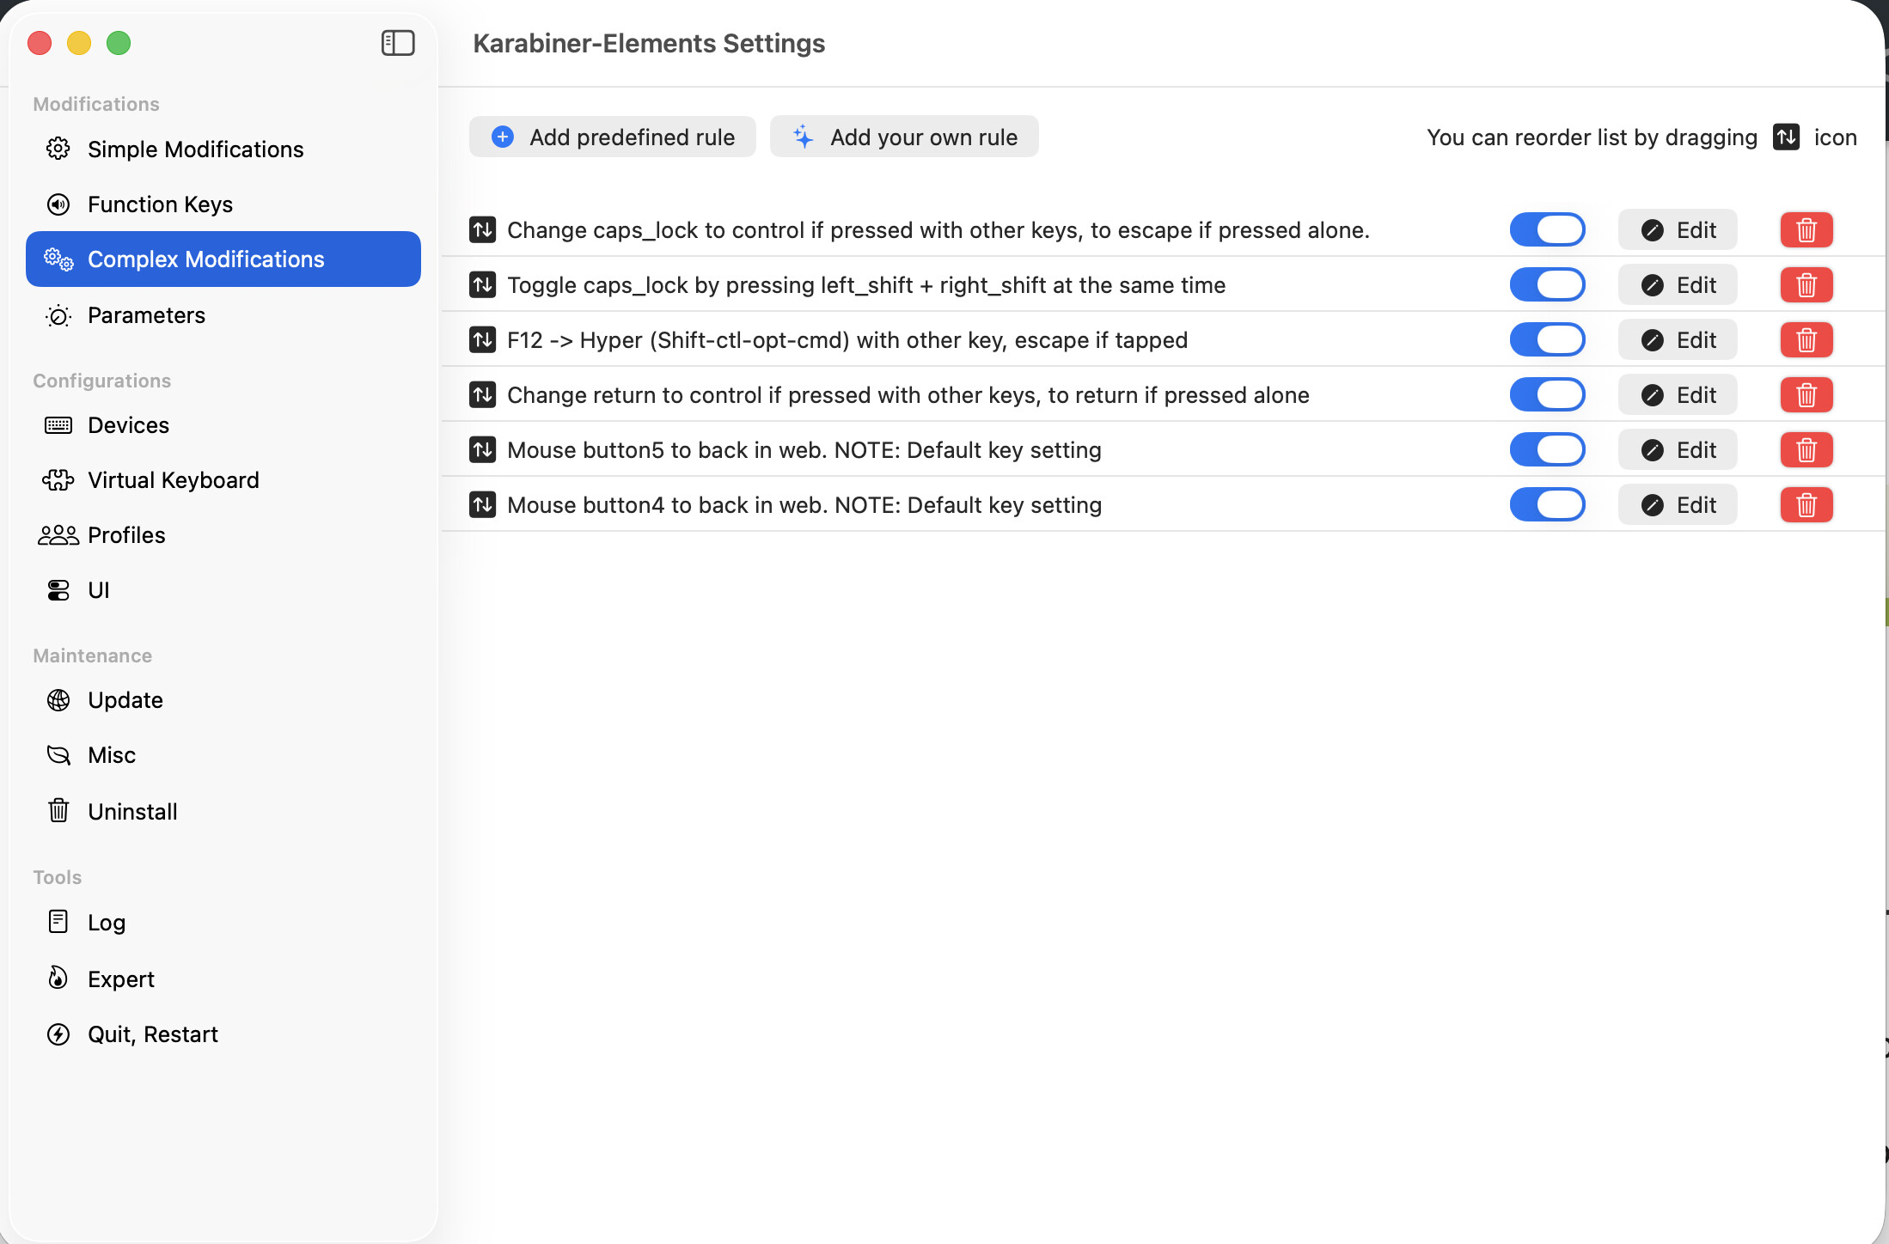Open Simple Modifications section

pyautogui.click(x=195, y=149)
